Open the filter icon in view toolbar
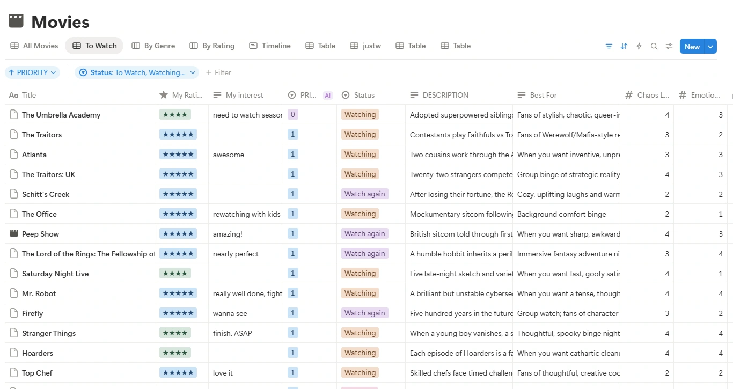 [609, 46]
